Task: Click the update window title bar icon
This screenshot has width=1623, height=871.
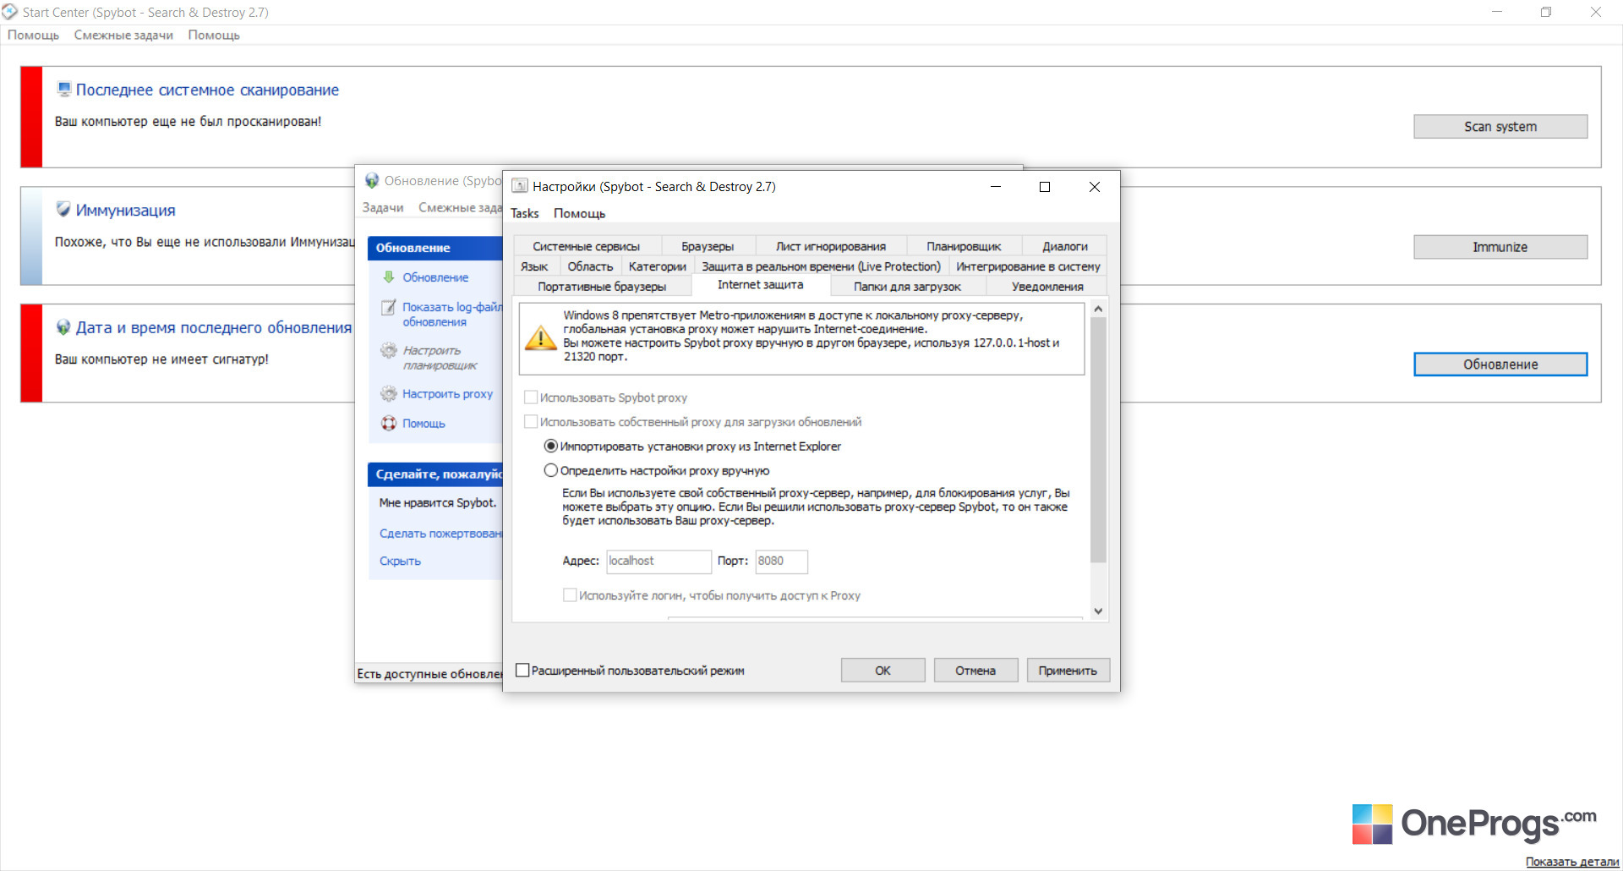Action: pyautogui.click(x=372, y=180)
